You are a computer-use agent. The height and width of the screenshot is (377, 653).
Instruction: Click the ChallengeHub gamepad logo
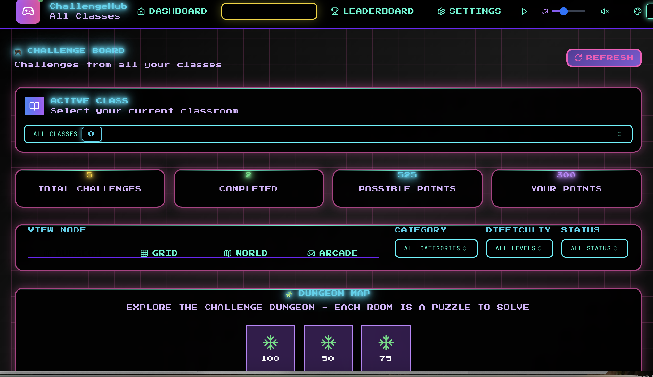pos(28,12)
